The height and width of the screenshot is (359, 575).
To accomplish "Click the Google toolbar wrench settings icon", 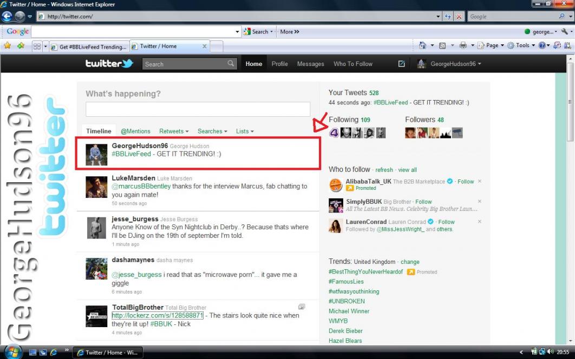I will coord(565,31).
